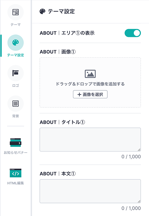
Task: Click into the ABOUT タイトル① text area
Action: pos(90,140)
